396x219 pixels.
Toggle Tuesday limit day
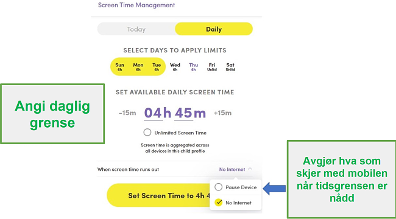click(157, 67)
